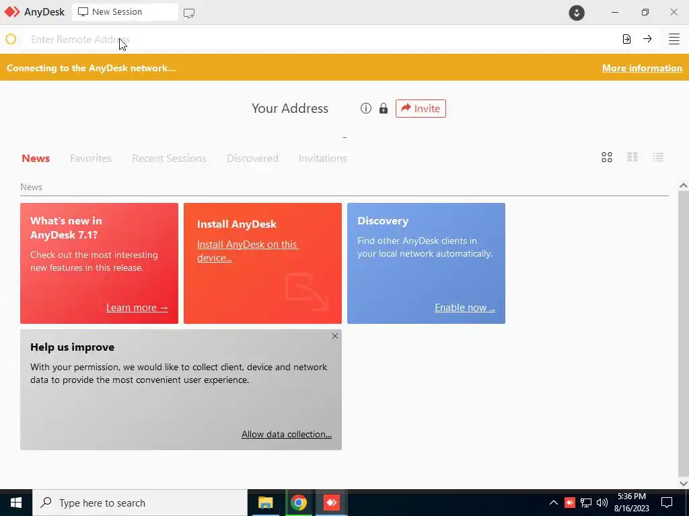Click the Help us improve heading

(x=73, y=347)
